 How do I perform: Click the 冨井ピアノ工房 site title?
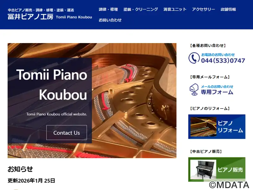30,17
